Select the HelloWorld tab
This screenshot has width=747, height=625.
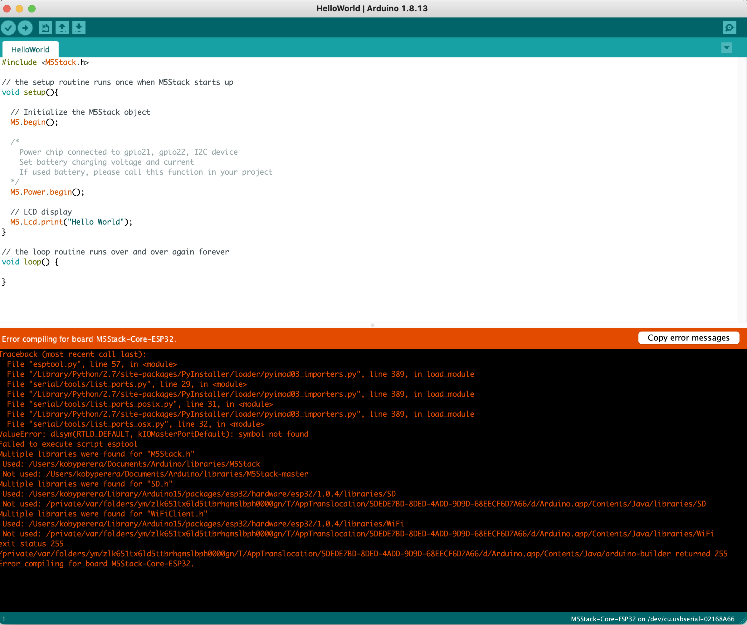tap(30, 49)
